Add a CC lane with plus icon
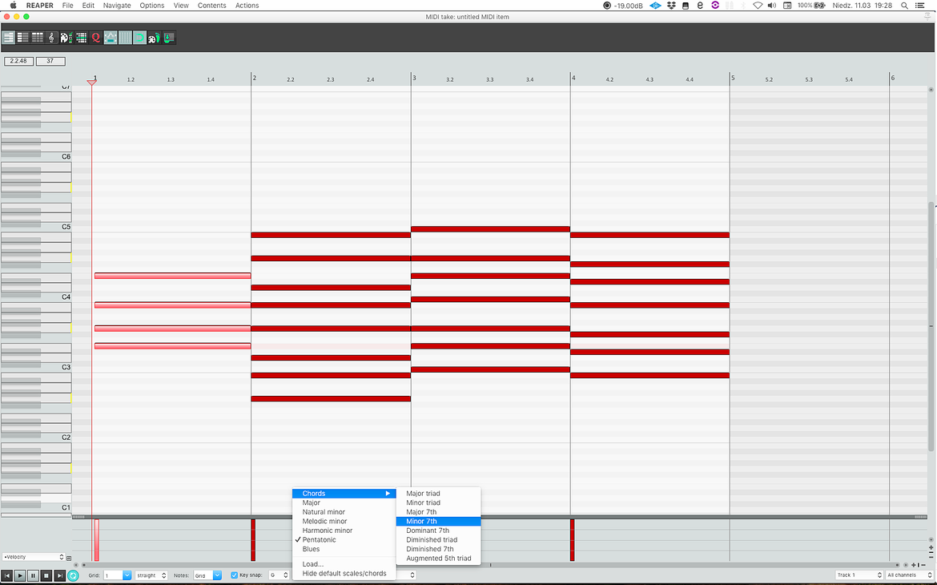Image resolution: width=937 pixels, height=585 pixels. pyautogui.click(x=69, y=558)
